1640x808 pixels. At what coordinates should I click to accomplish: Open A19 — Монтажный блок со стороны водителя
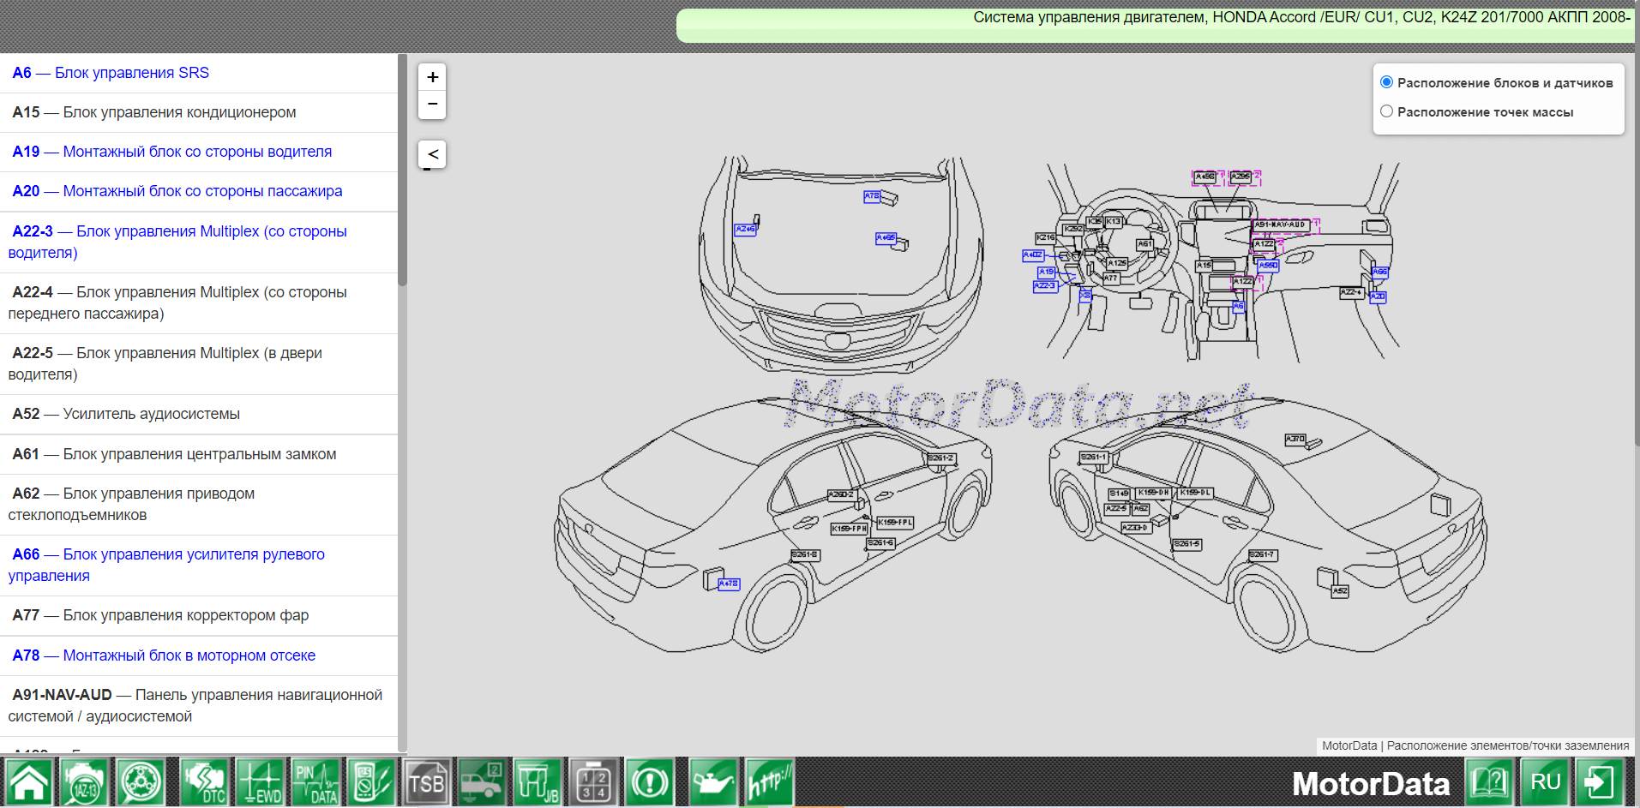[199, 152]
